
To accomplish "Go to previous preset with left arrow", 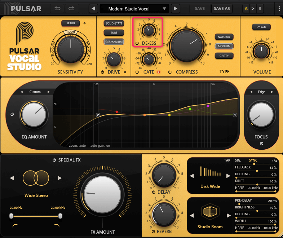I will pyautogui.click(x=93, y=9).
